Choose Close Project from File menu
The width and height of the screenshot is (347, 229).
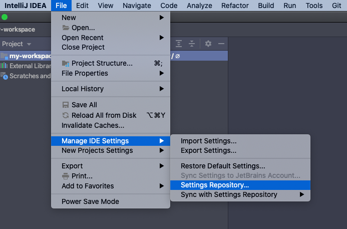111,47
